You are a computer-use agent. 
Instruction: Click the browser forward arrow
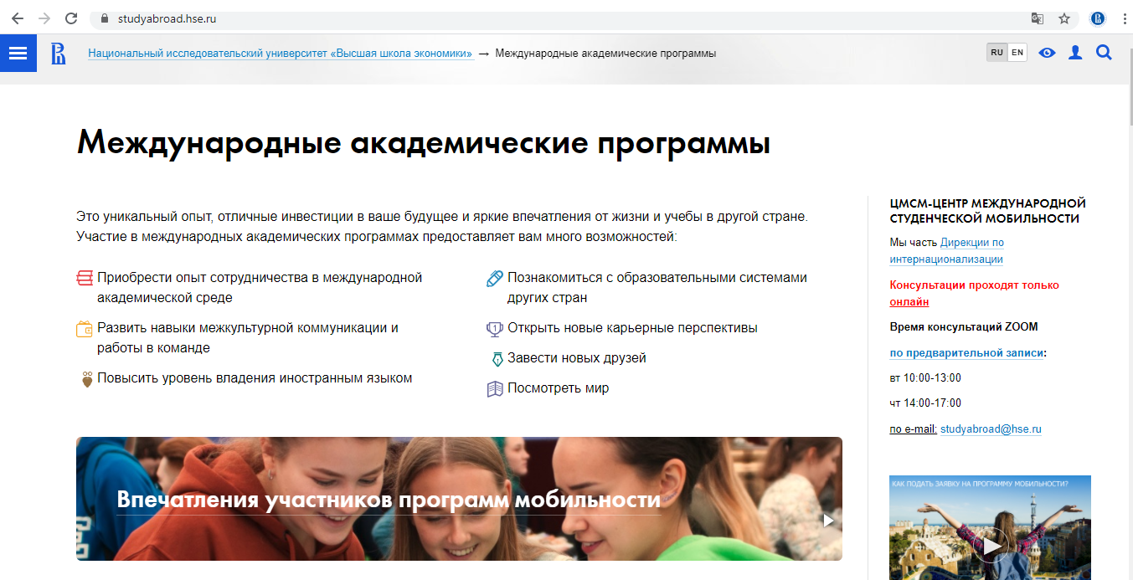(44, 18)
